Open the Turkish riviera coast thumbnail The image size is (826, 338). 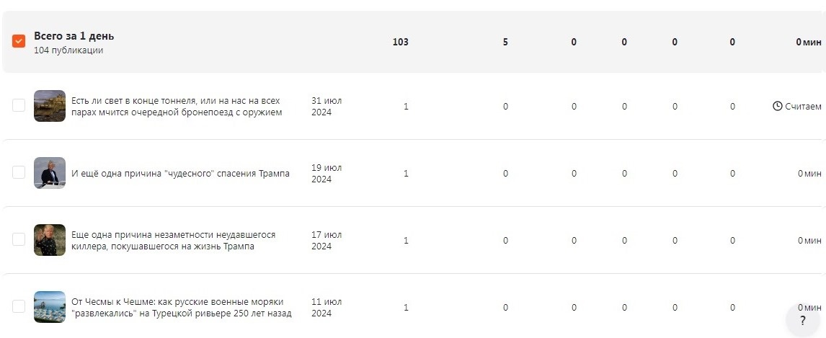50,307
